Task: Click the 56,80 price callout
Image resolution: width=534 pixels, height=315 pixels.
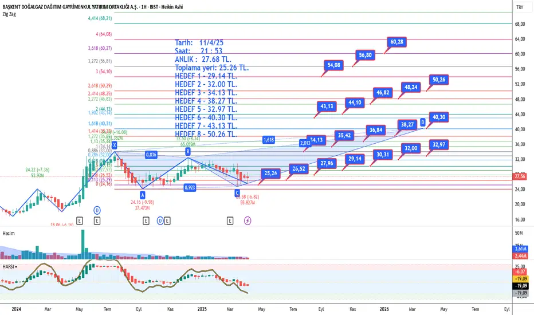Action: 366,55
